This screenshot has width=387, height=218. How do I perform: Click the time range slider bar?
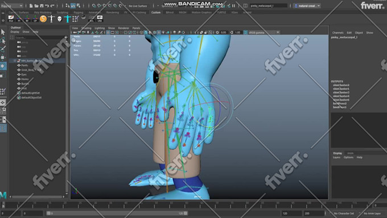tap(117, 213)
